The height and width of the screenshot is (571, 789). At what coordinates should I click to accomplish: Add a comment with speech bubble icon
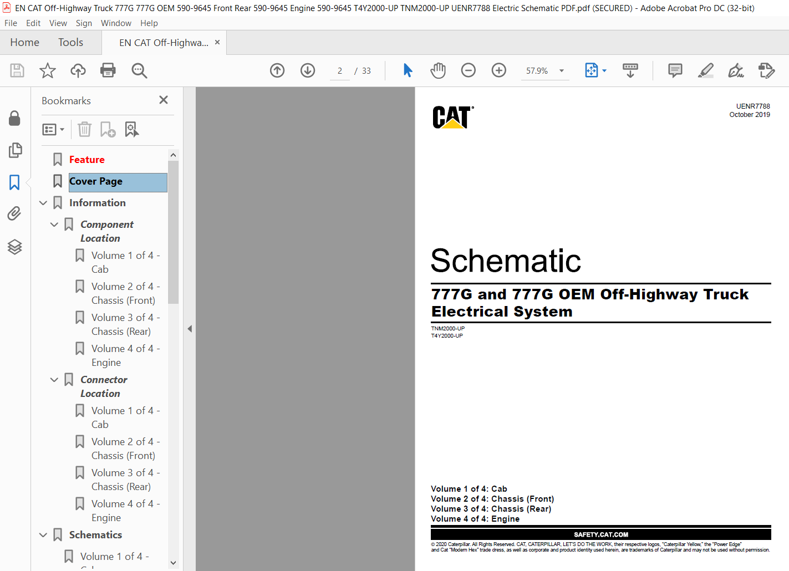point(675,70)
